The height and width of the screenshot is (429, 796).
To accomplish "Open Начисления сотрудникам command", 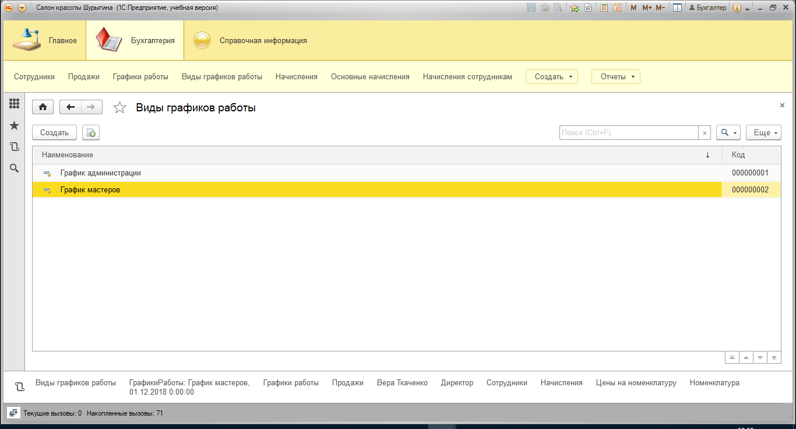I will [467, 76].
